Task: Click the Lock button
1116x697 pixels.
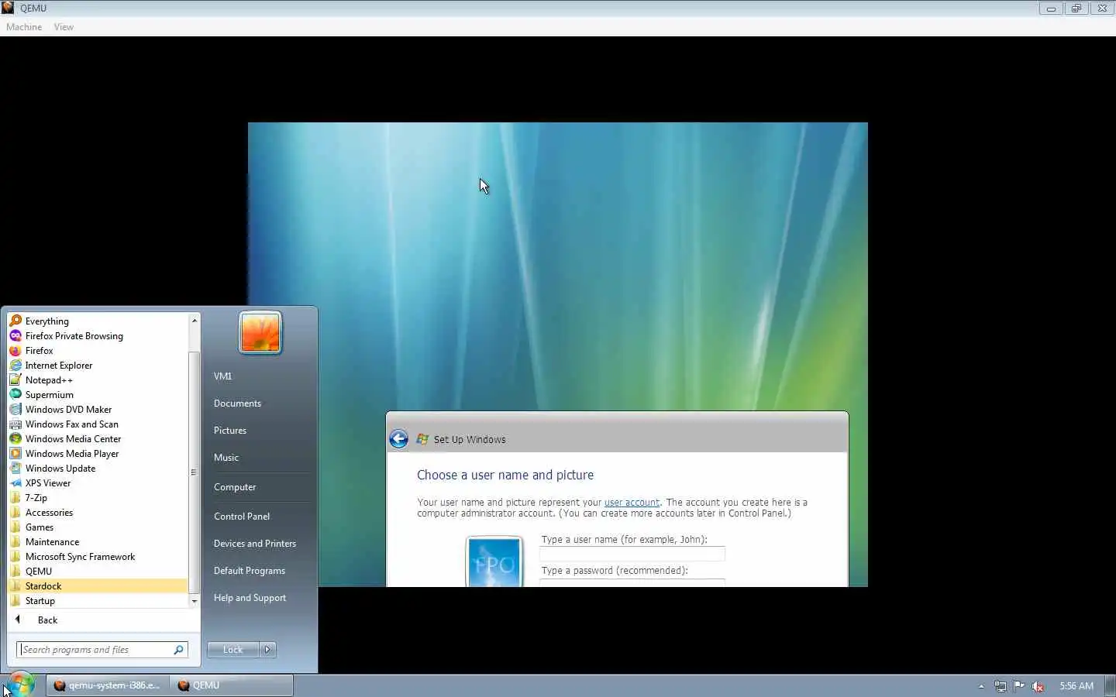Action: pos(232,650)
